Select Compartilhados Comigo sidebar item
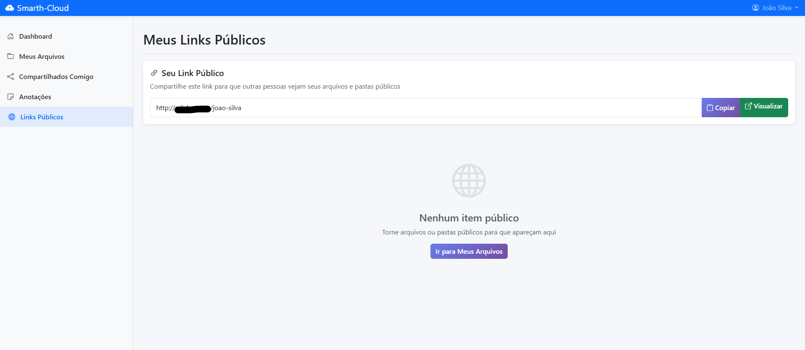The image size is (805, 350). tap(56, 76)
